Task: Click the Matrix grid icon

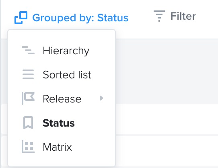Action: (x=28, y=147)
